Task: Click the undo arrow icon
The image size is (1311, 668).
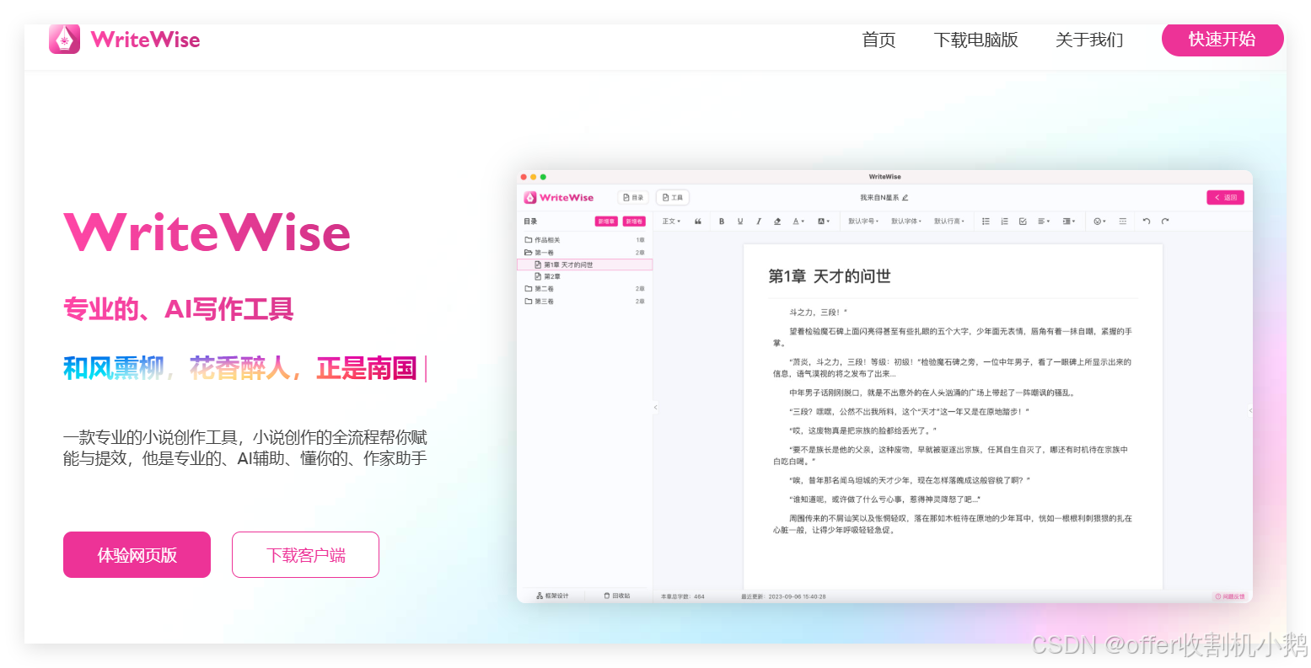Action: coord(1146,221)
